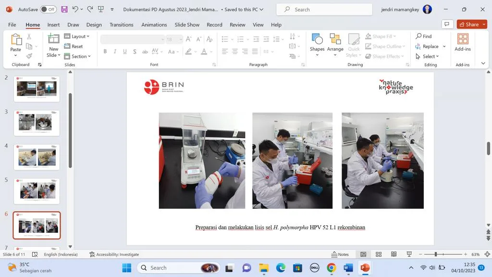Open the Review tab
The image size is (492, 277).
(x=237, y=25)
